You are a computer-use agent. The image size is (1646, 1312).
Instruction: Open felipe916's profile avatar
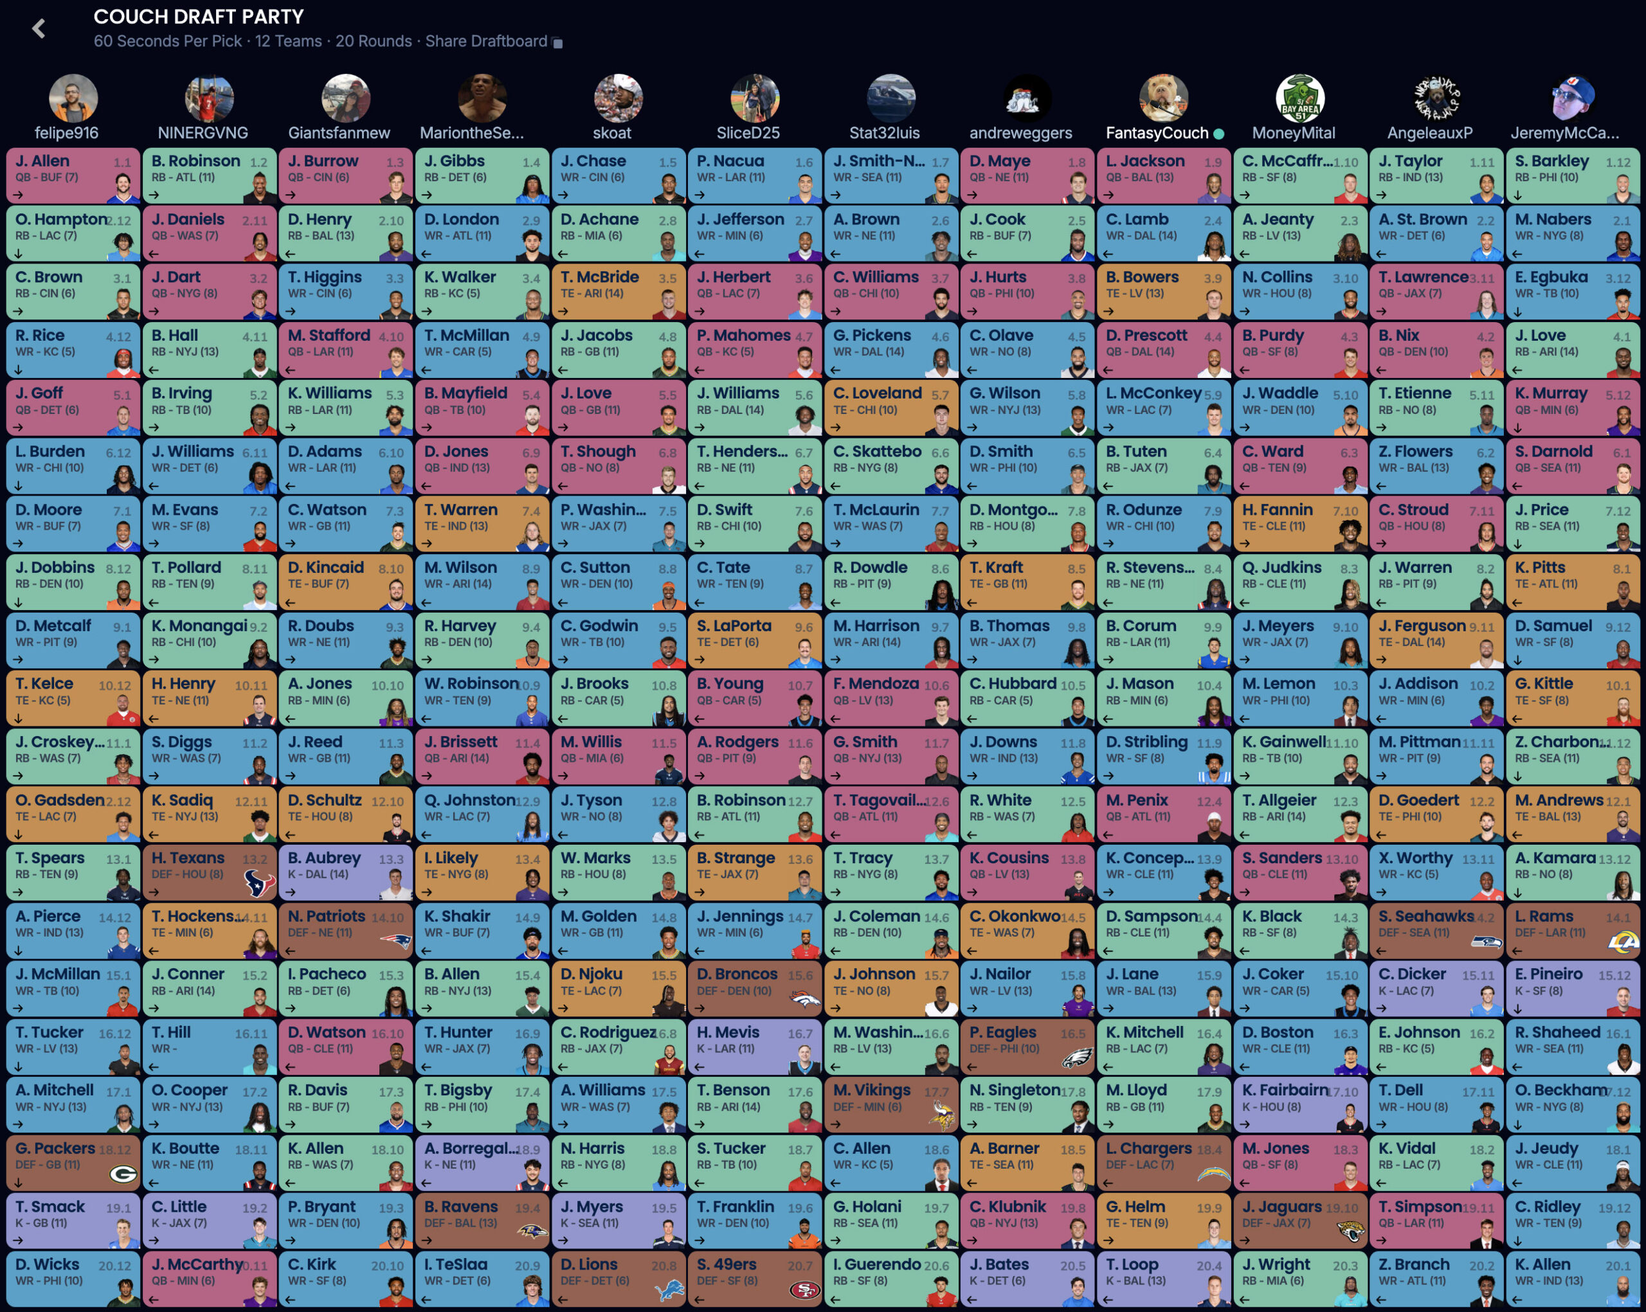(x=73, y=98)
